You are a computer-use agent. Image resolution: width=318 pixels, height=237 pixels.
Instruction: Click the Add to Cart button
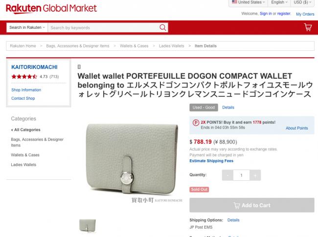(252, 205)
